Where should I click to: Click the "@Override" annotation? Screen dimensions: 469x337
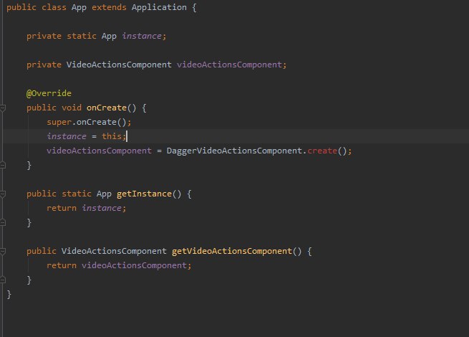49,93
